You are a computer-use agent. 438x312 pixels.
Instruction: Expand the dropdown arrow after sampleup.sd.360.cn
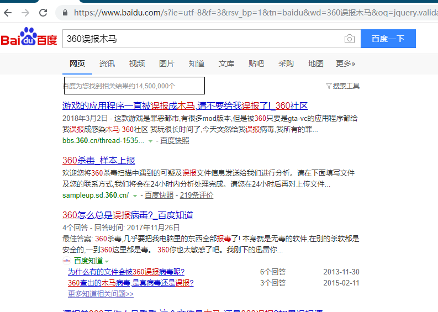[x=135, y=196]
